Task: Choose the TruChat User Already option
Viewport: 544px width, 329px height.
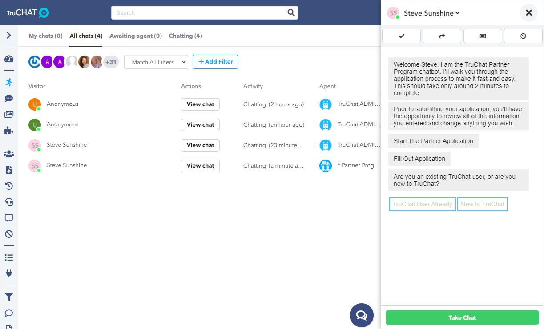Action: [x=423, y=204]
